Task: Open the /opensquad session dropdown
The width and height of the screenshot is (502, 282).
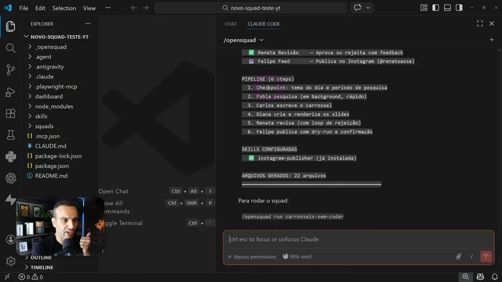Action: tap(243, 40)
